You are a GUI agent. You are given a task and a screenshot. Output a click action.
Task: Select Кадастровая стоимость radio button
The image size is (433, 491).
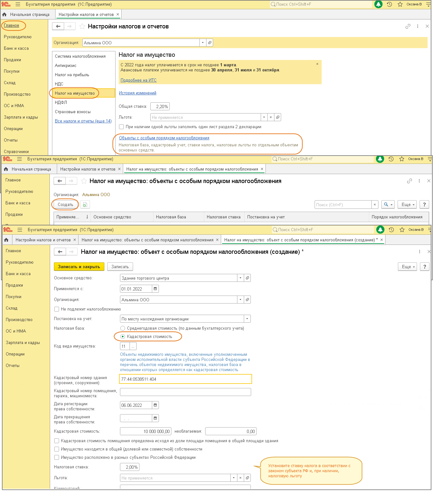click(123, 337)
